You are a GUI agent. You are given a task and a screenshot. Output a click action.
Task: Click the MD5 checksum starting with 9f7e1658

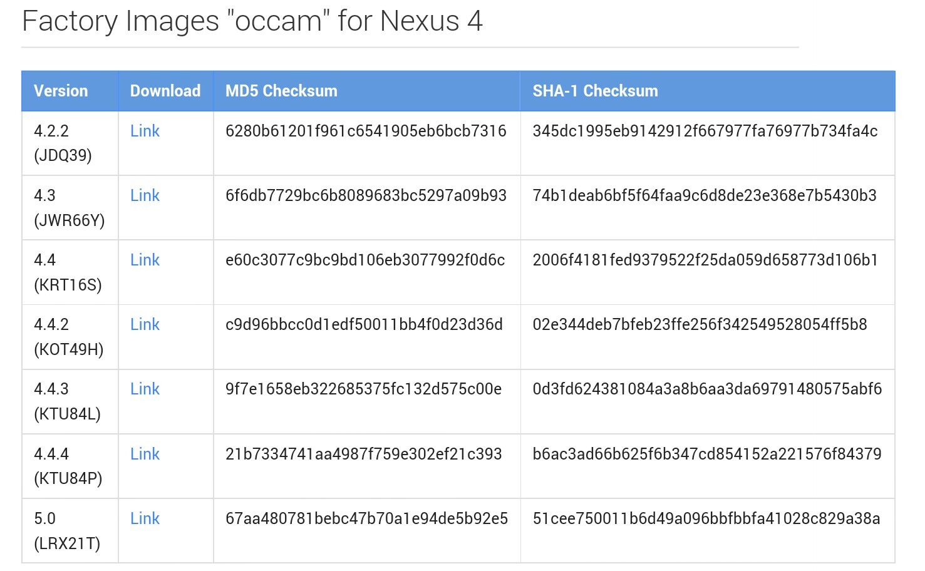[x=363, y=389]
